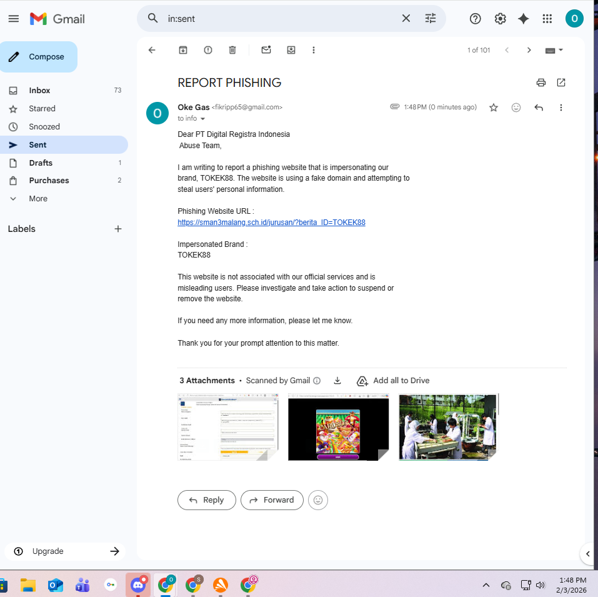Mark email as unread

click(x=266, y=49)
